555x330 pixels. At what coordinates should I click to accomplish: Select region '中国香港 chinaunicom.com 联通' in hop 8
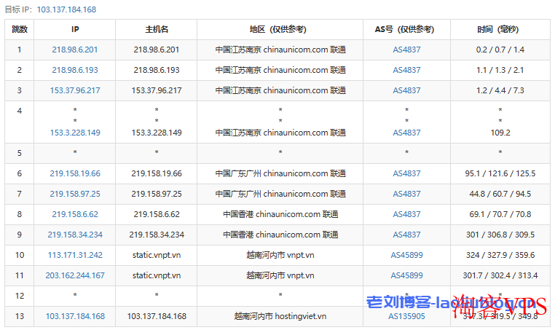click(x=280, y=214)
